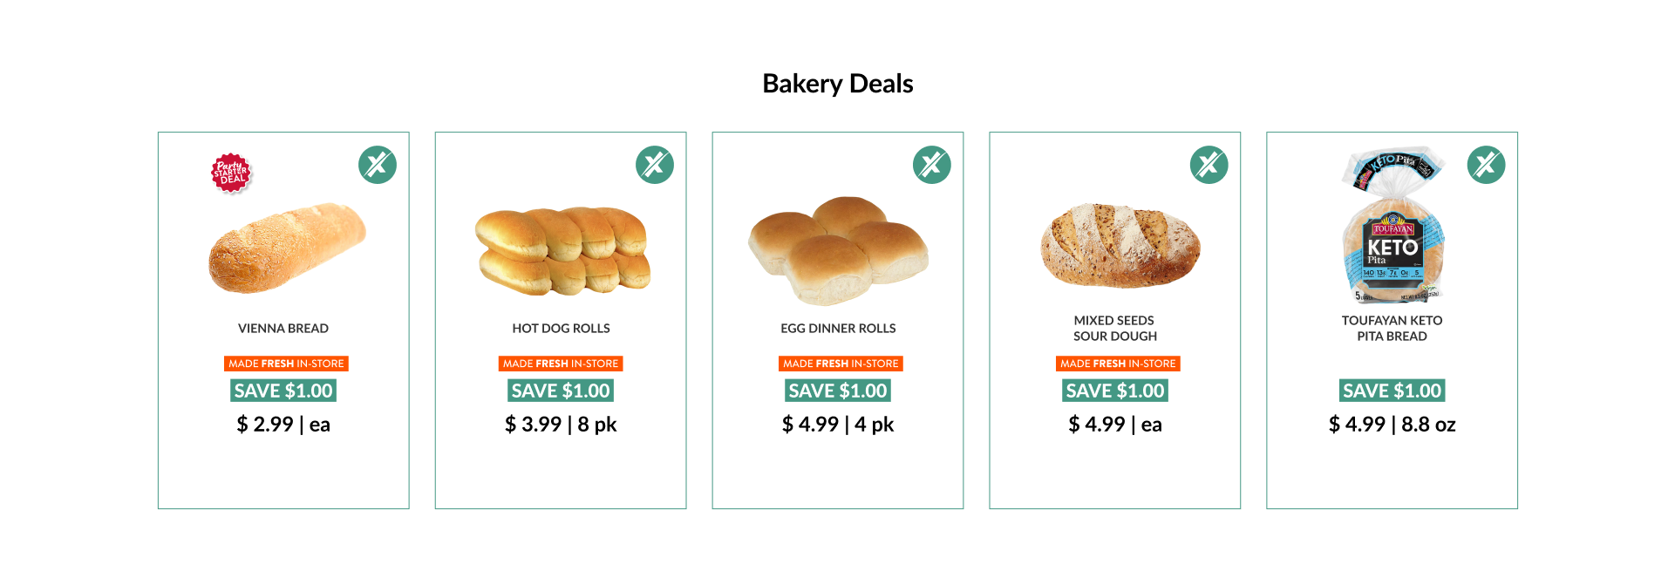
Task: Click the green icon on Mixed Seeds Sour Dough card
Action: [1209, 165]
